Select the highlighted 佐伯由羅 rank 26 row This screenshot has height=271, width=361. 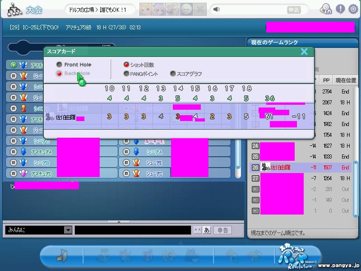[301, 167]
